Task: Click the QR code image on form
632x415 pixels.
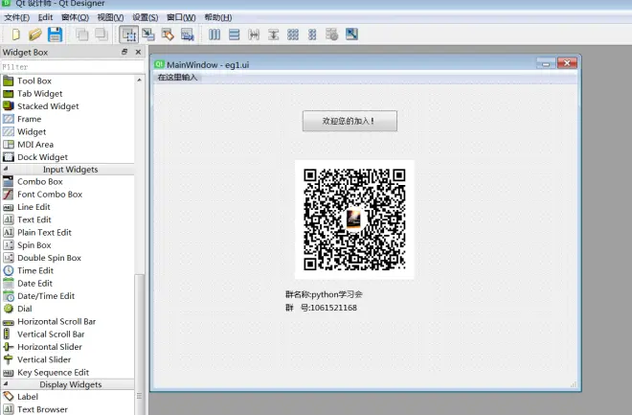Action: pos(354,219)
